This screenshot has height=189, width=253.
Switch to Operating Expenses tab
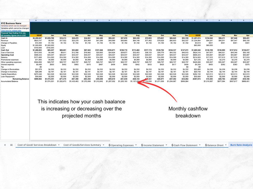click(x=121, y=145)
